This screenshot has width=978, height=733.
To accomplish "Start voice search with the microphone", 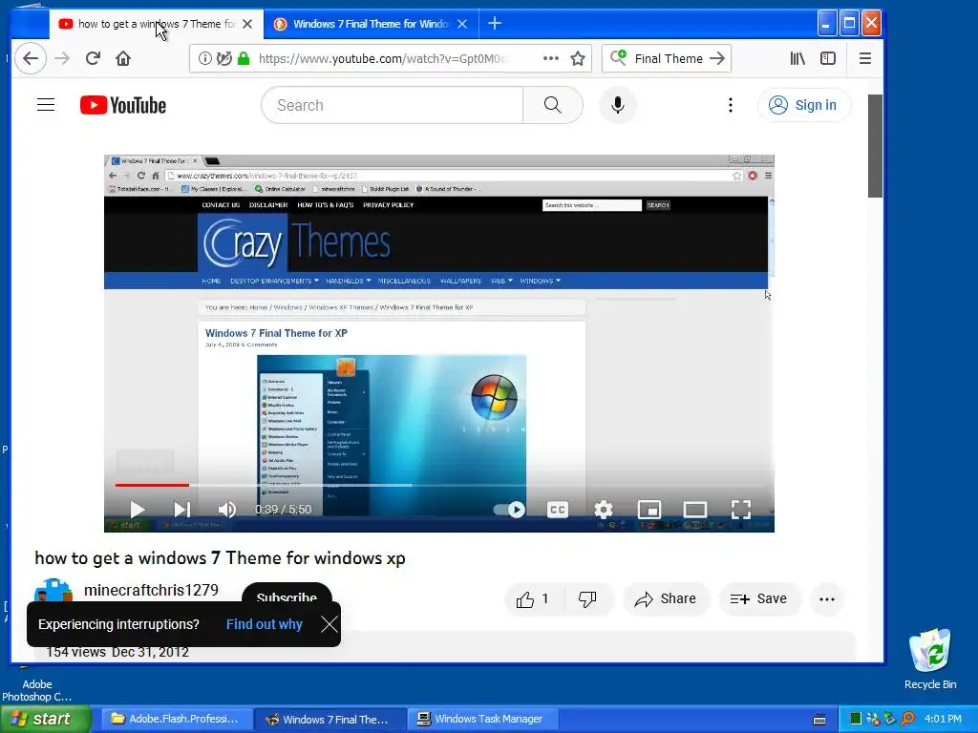I will coord(618,105).
